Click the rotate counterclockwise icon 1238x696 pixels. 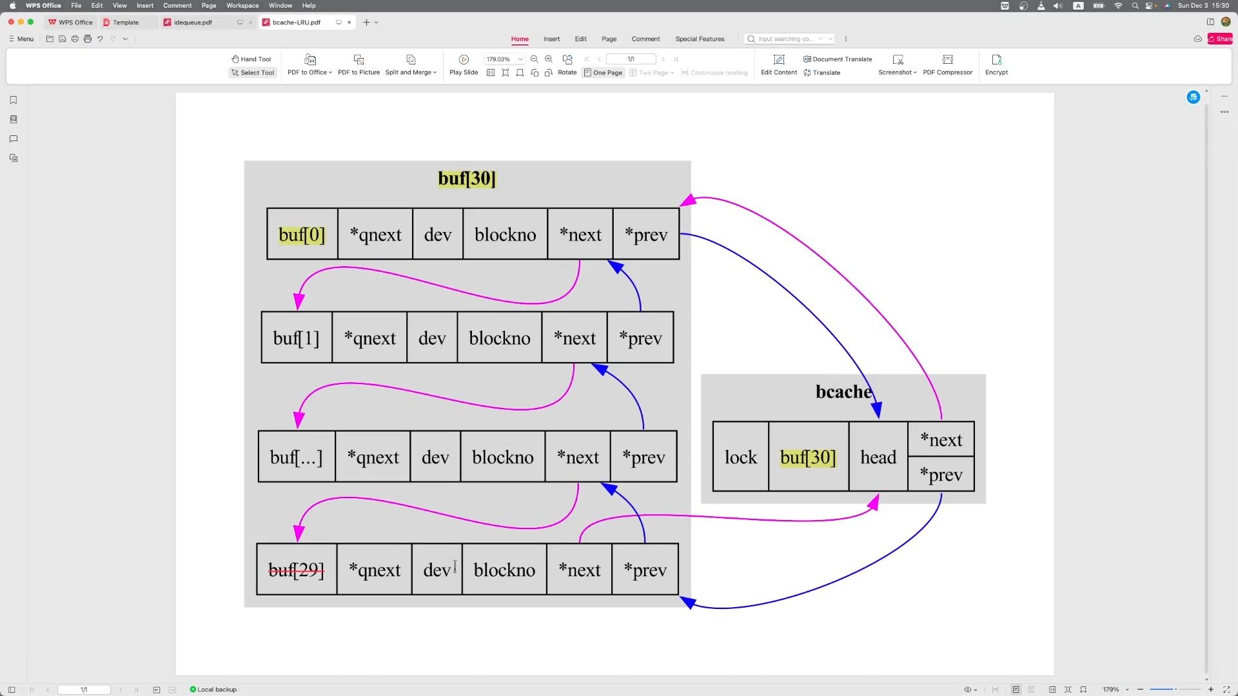pyautogui.click(x=535, y=73)
